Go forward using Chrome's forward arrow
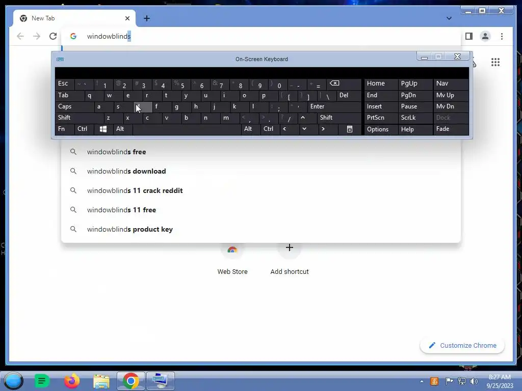 pyautogui.click(x=37, y=36)
